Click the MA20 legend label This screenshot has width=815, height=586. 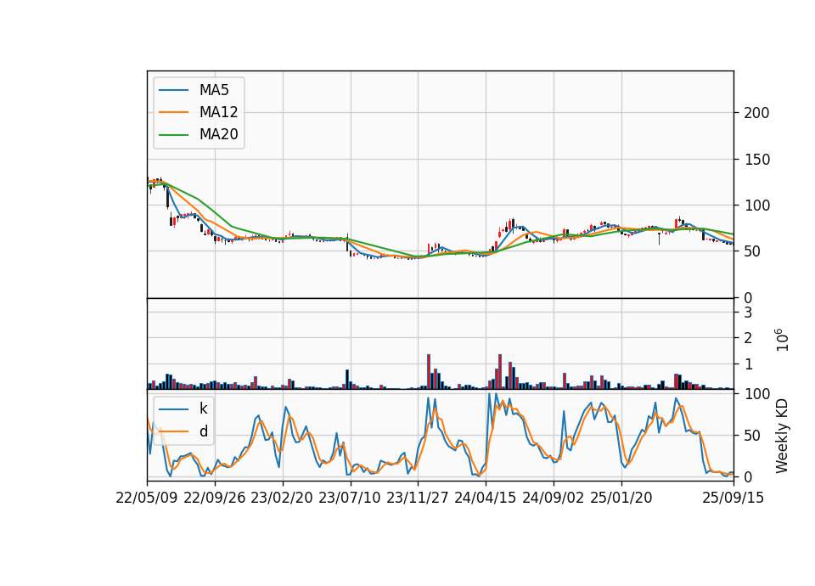pyautogui.click(x=218, y=134)
